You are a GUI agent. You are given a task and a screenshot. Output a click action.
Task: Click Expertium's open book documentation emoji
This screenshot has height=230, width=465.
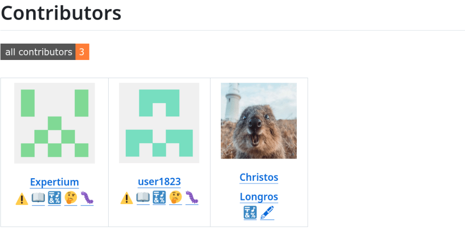point(38,198)
